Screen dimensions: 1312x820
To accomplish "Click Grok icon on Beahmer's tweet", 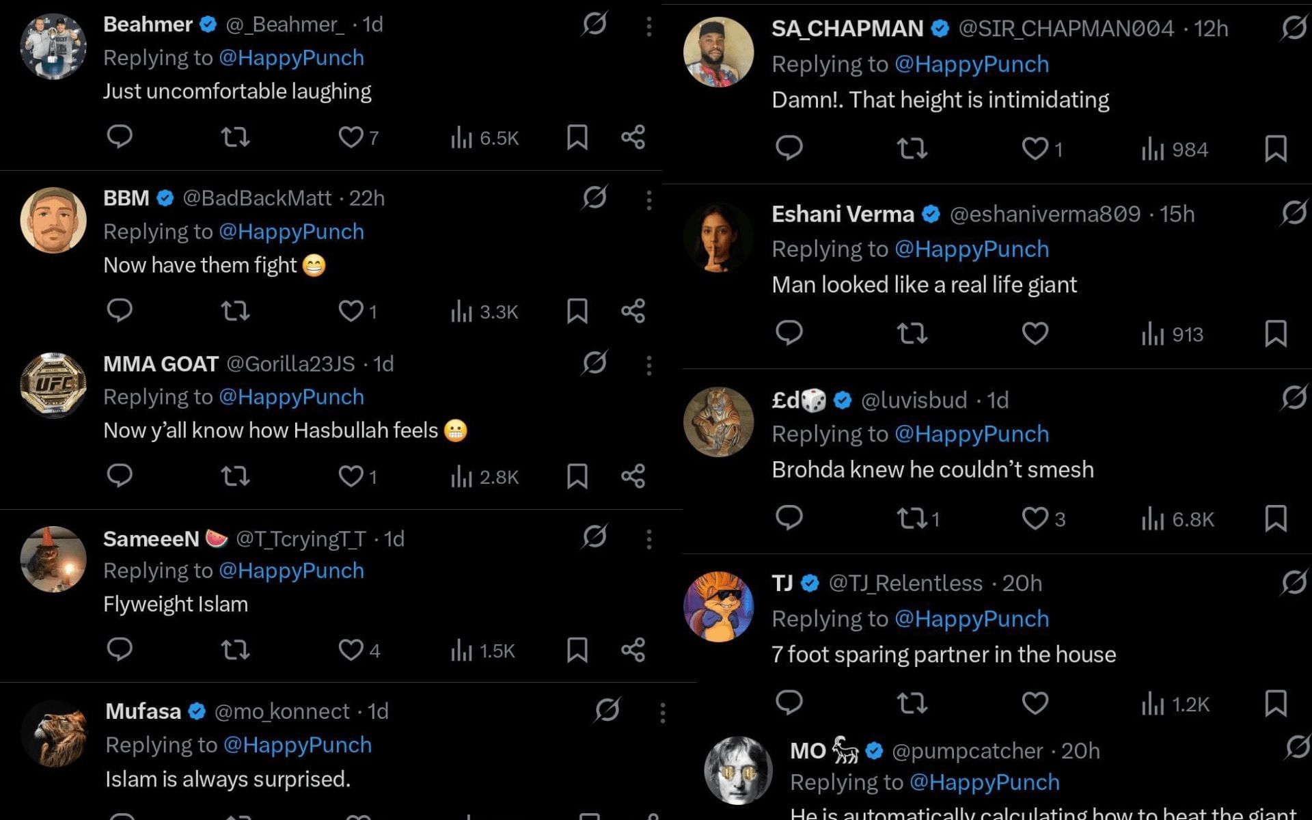I will click(594, 24).
